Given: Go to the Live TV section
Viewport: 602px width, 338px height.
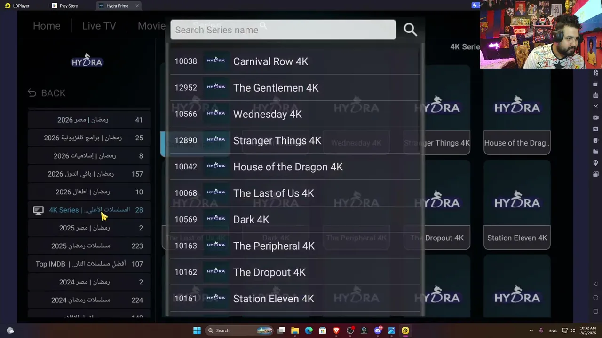Looking at the screenshot, I should point(99,26).
